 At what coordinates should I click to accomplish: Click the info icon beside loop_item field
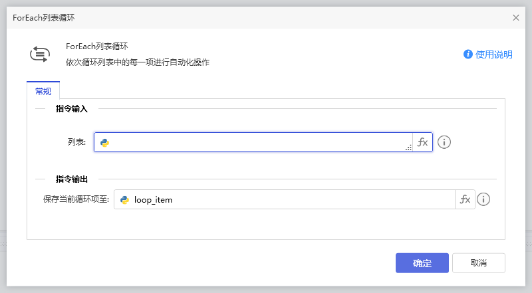point(483,199)
